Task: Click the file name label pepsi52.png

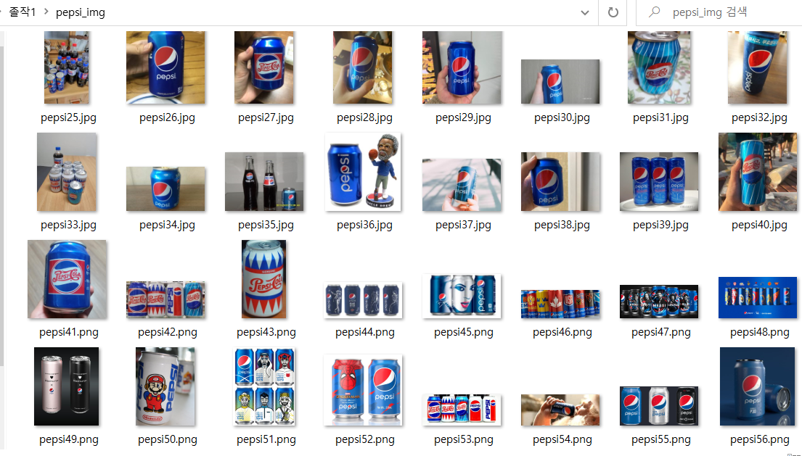Action: pos(364,439)
